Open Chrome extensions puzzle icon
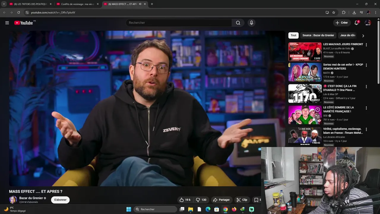 tap(344, 12)
